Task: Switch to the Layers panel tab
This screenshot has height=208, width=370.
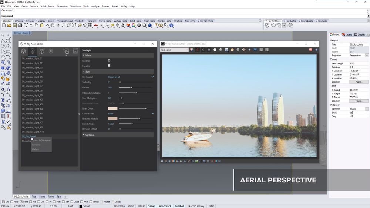Action: point(347,35)
